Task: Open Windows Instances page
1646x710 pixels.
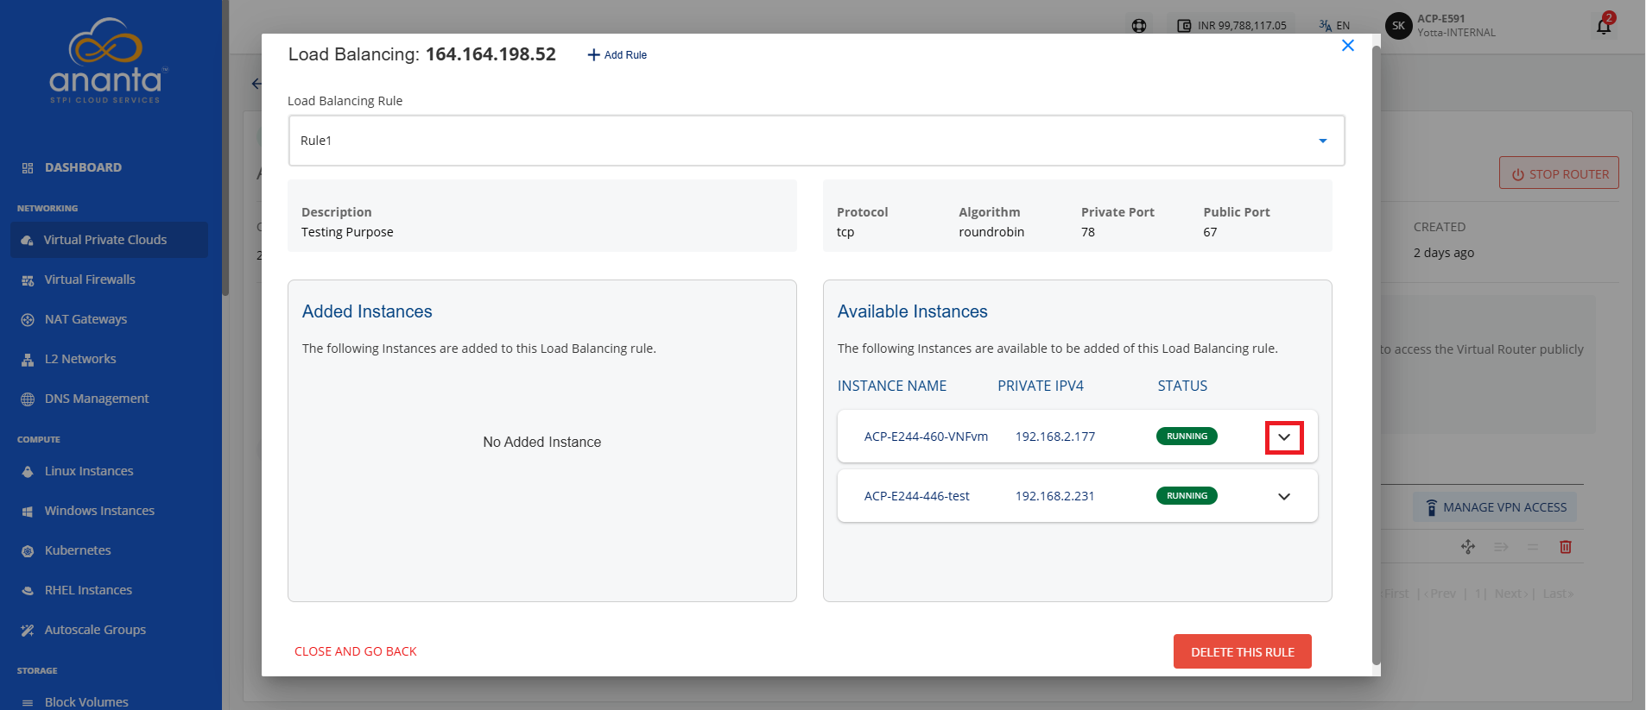Action: coord(99,511)
